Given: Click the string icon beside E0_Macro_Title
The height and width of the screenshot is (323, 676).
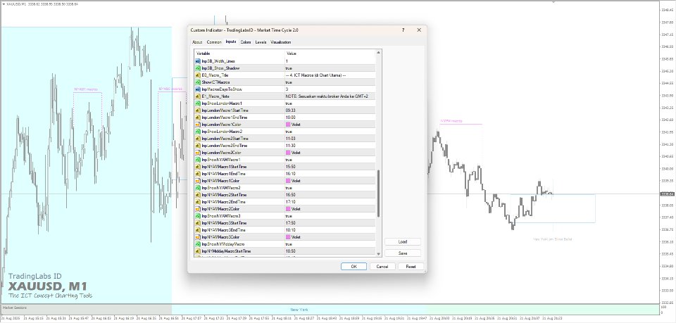Looking at the screenshot, I should (x=198, y=75).
